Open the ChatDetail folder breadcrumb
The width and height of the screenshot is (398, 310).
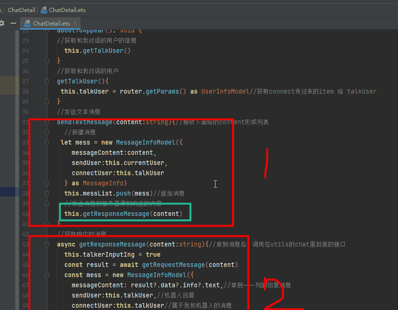(x=21, y=10)
